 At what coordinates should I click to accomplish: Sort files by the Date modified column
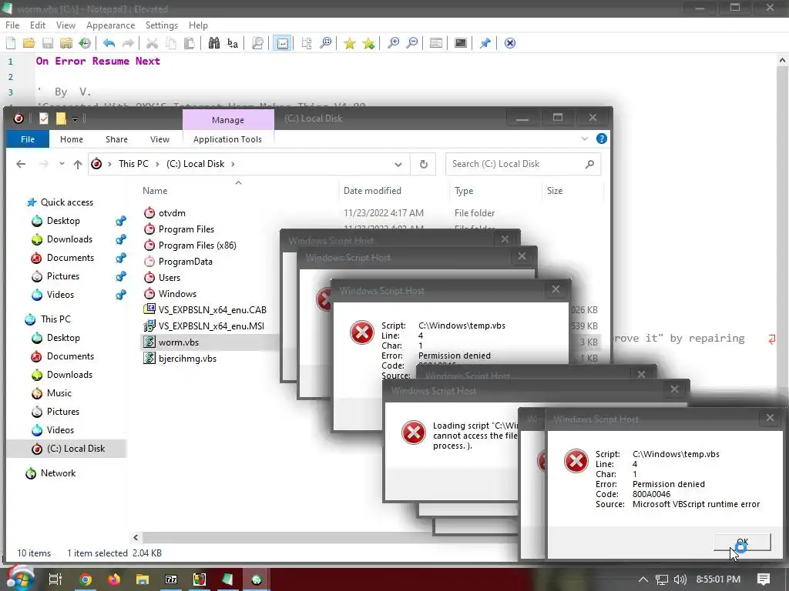372,191
